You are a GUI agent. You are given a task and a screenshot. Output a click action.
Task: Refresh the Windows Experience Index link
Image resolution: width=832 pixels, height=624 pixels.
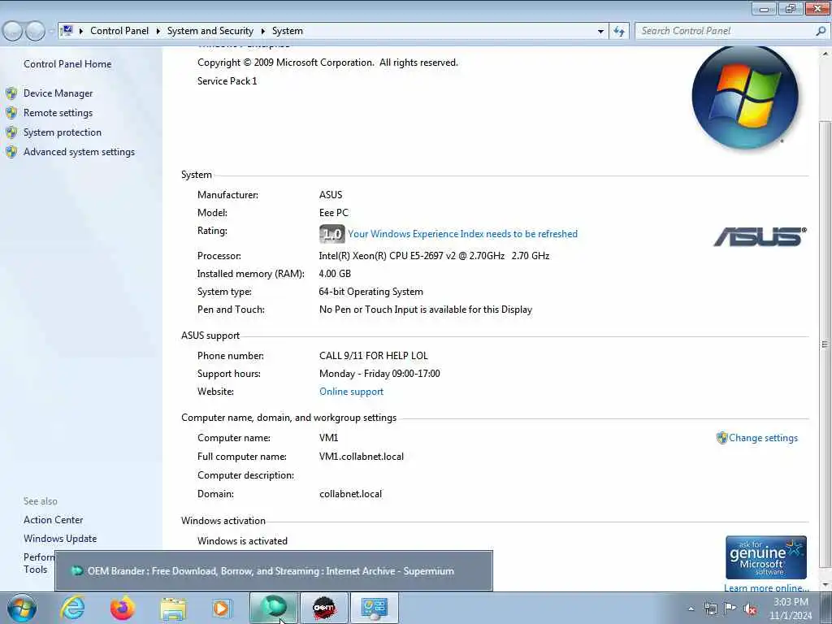coord(462,234)
